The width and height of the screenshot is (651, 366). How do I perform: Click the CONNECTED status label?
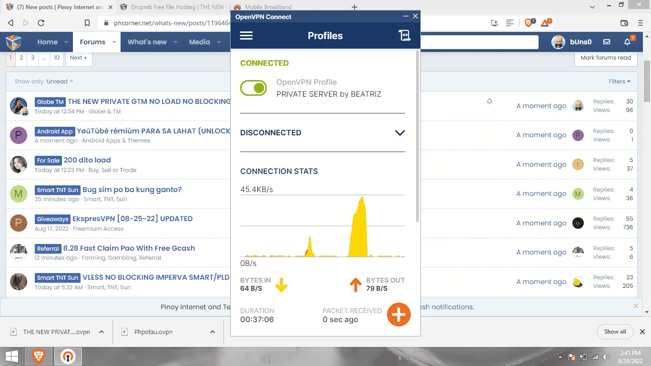coord(264,63)
